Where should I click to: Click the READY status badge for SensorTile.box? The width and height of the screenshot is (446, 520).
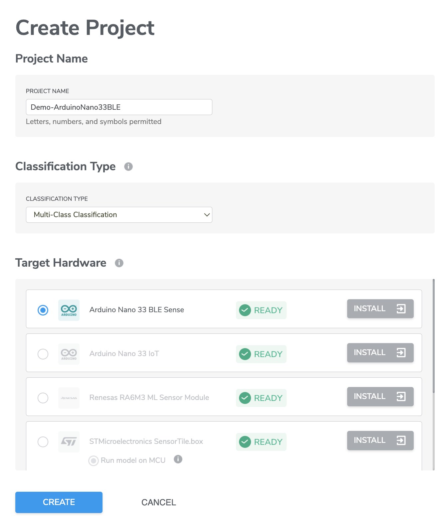[x=261, y=442]
